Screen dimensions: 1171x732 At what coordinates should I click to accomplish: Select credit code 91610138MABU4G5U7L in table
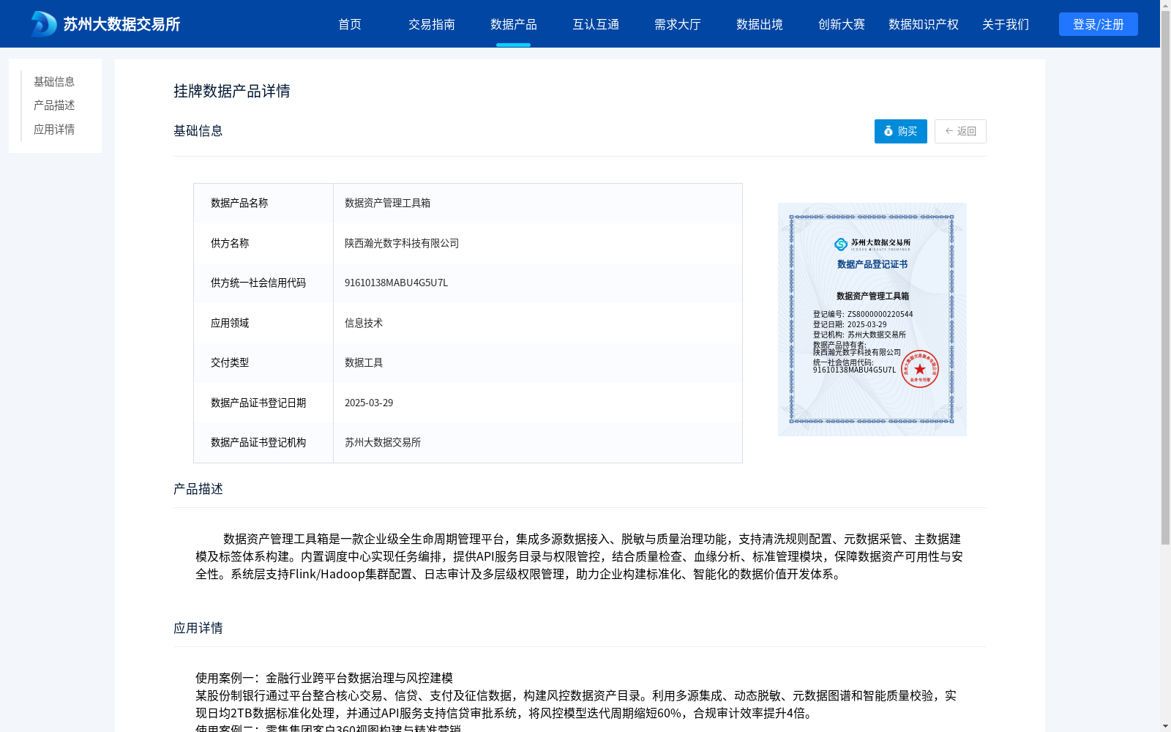(396, 283)
